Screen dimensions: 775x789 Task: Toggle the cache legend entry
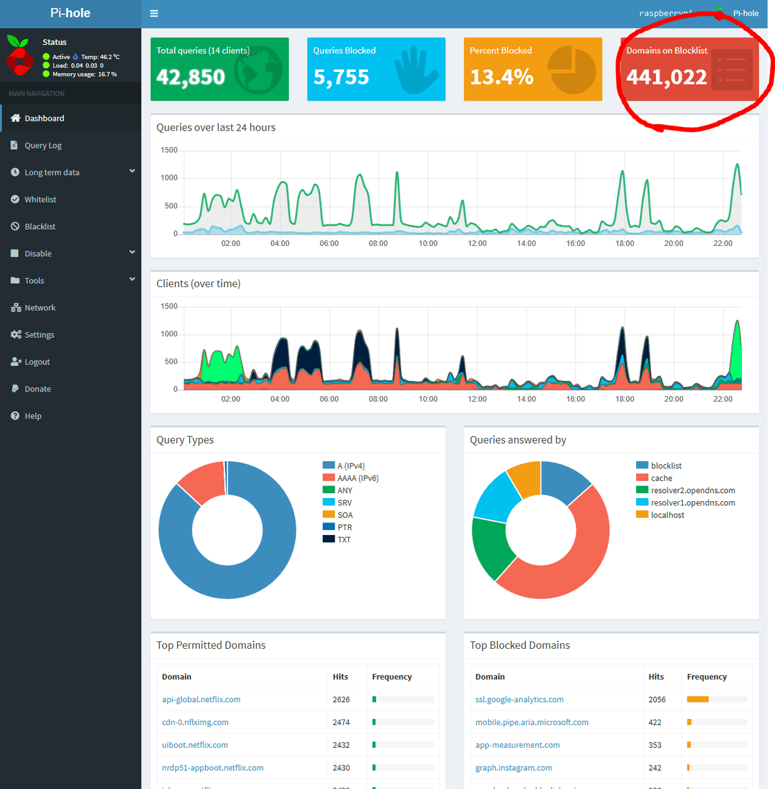(x=654, y=478)
